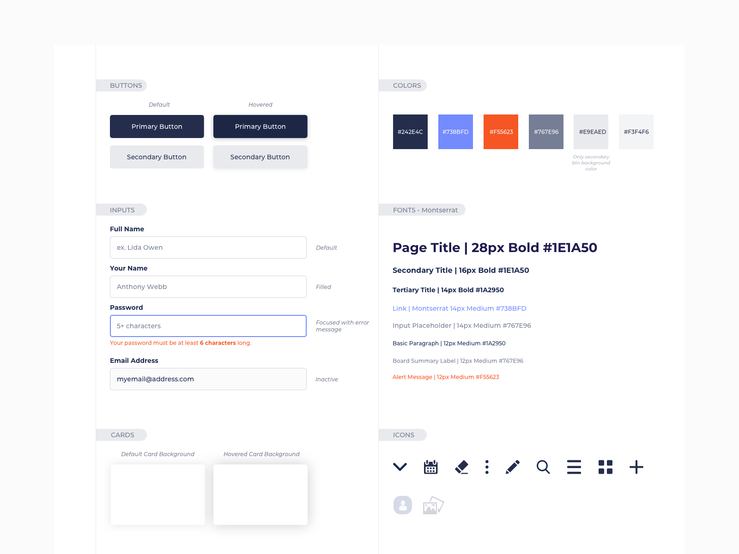Select the orange #F55623 color swatch
Image resolution: width=739 pixels, height=554 pixels.
point(501,132)
